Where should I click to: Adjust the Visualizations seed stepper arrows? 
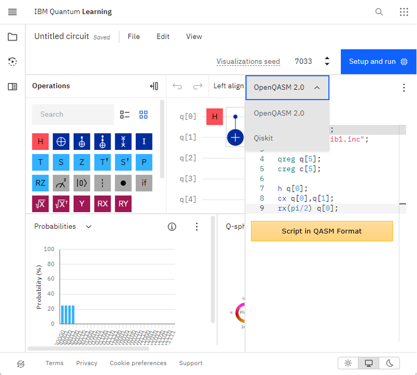(x=327, y=61)
